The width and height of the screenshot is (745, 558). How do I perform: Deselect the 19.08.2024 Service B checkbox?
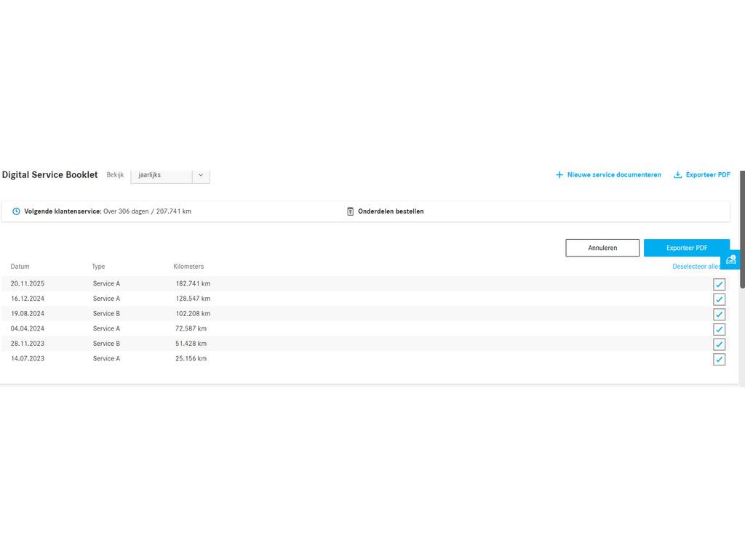(719, 315)
